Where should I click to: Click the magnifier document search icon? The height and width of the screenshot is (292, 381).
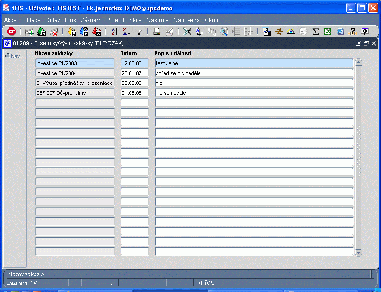(224, 32)
